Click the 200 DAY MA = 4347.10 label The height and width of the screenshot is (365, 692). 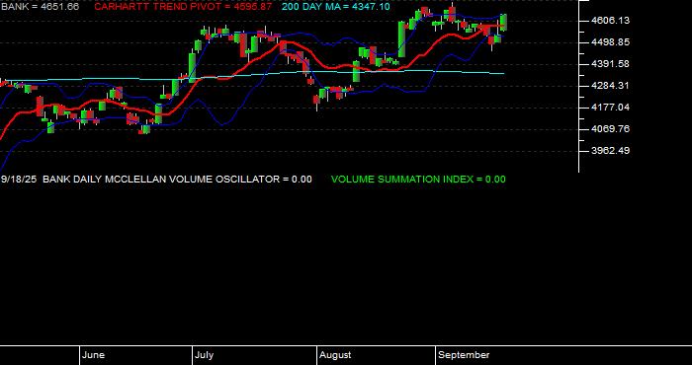pos(336,7)
